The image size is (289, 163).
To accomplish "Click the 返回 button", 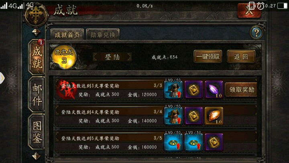I will click(241, 57).
